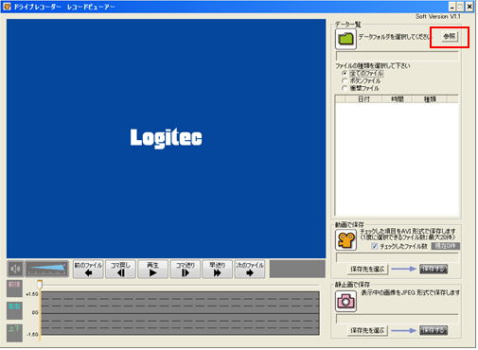Open the green data folder icon
The width and height of the screenshot is (478, 350).
tap(345, 39)
